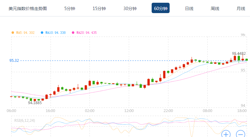Screen dimensions: 250x137
Task: Click the RSI(6,12,24) indicator label
Action: click(25, 121)
